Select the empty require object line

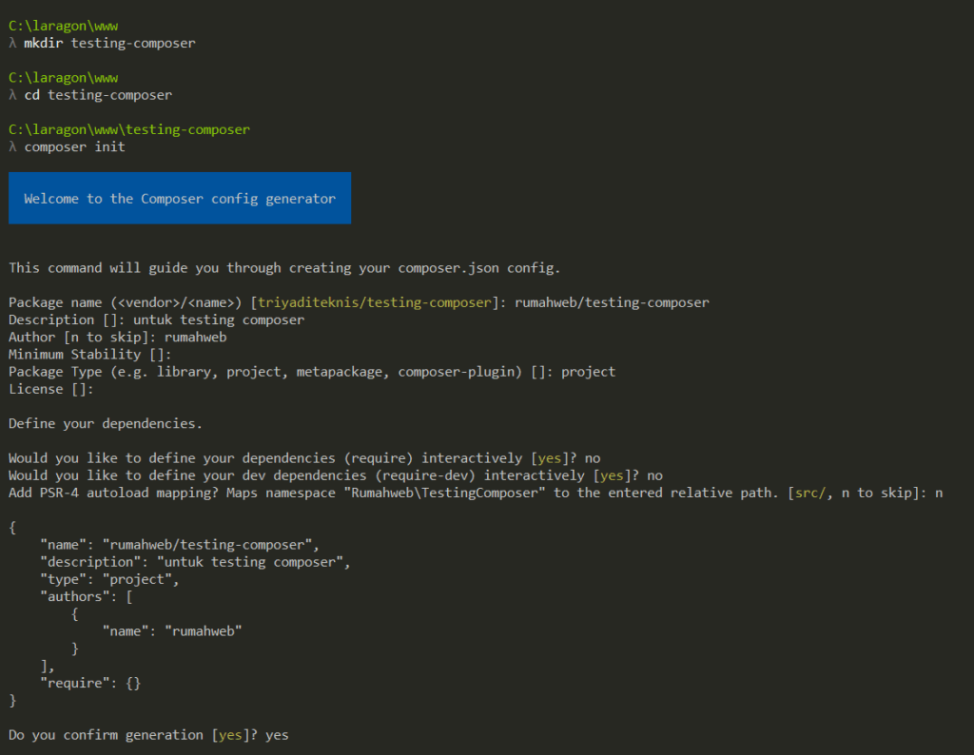90,682
